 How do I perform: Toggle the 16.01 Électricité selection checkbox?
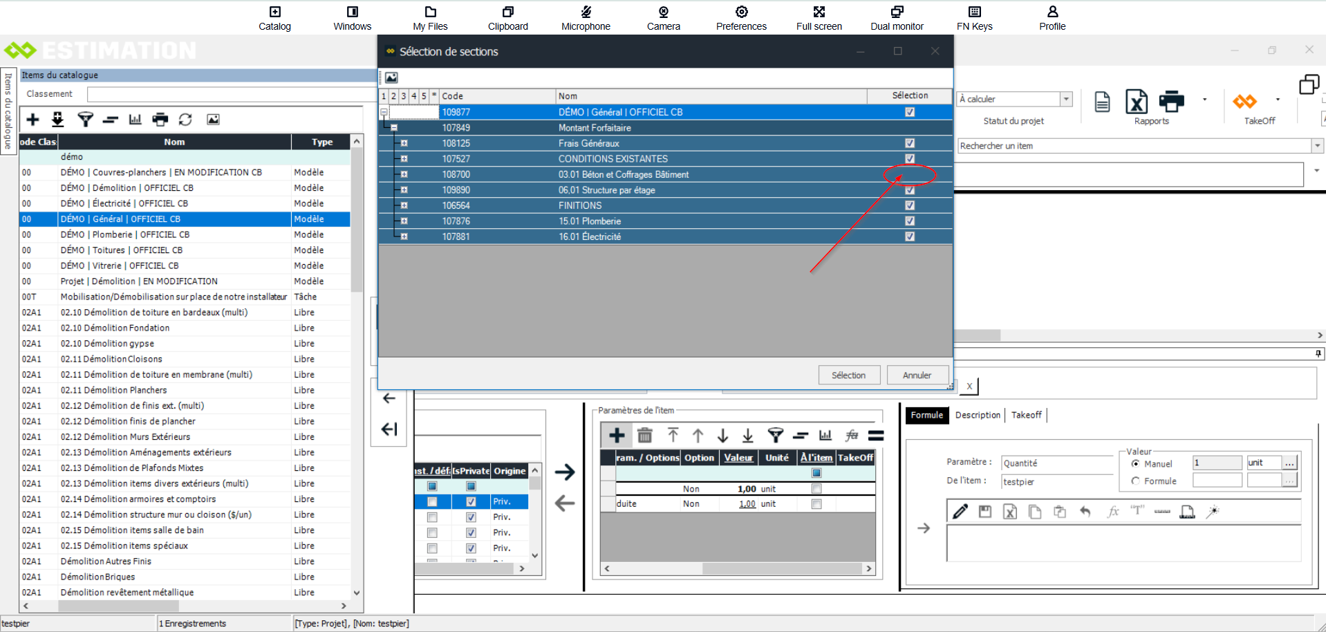[x=910, y=236]
